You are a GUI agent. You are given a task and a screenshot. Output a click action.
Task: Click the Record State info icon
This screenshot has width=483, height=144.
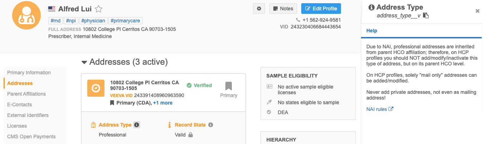[x=211, y=125]
